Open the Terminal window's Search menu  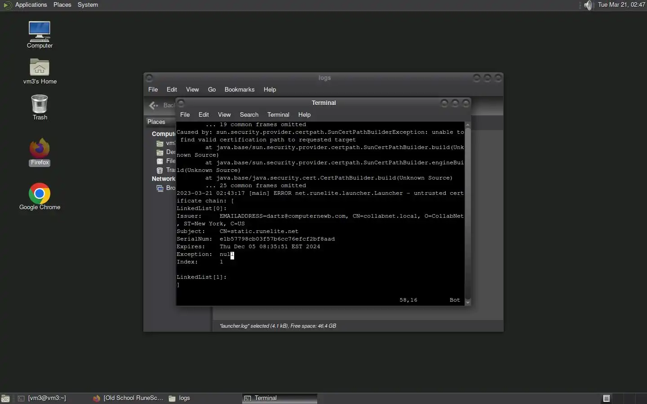click(249, 114)
